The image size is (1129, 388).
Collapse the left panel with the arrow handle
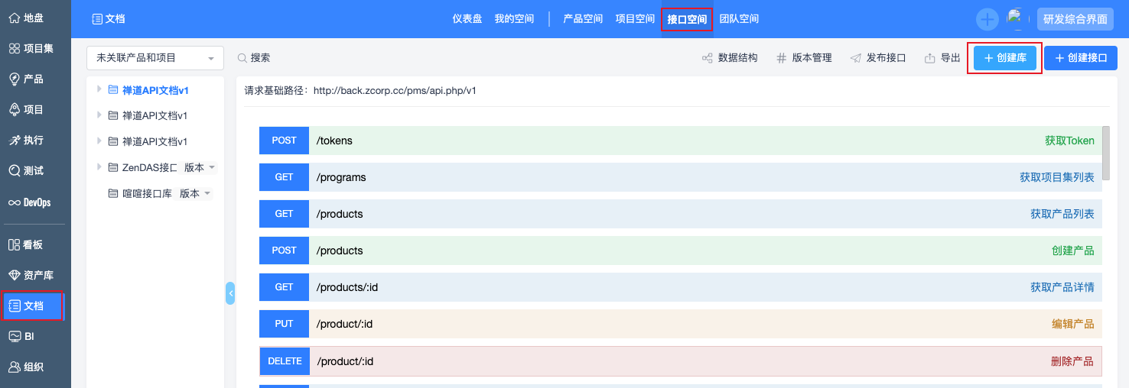click(x=230, y=293)
